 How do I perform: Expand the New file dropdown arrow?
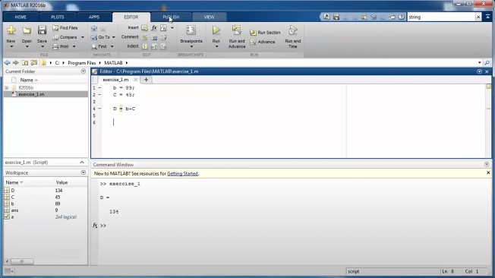click(11, 47)
